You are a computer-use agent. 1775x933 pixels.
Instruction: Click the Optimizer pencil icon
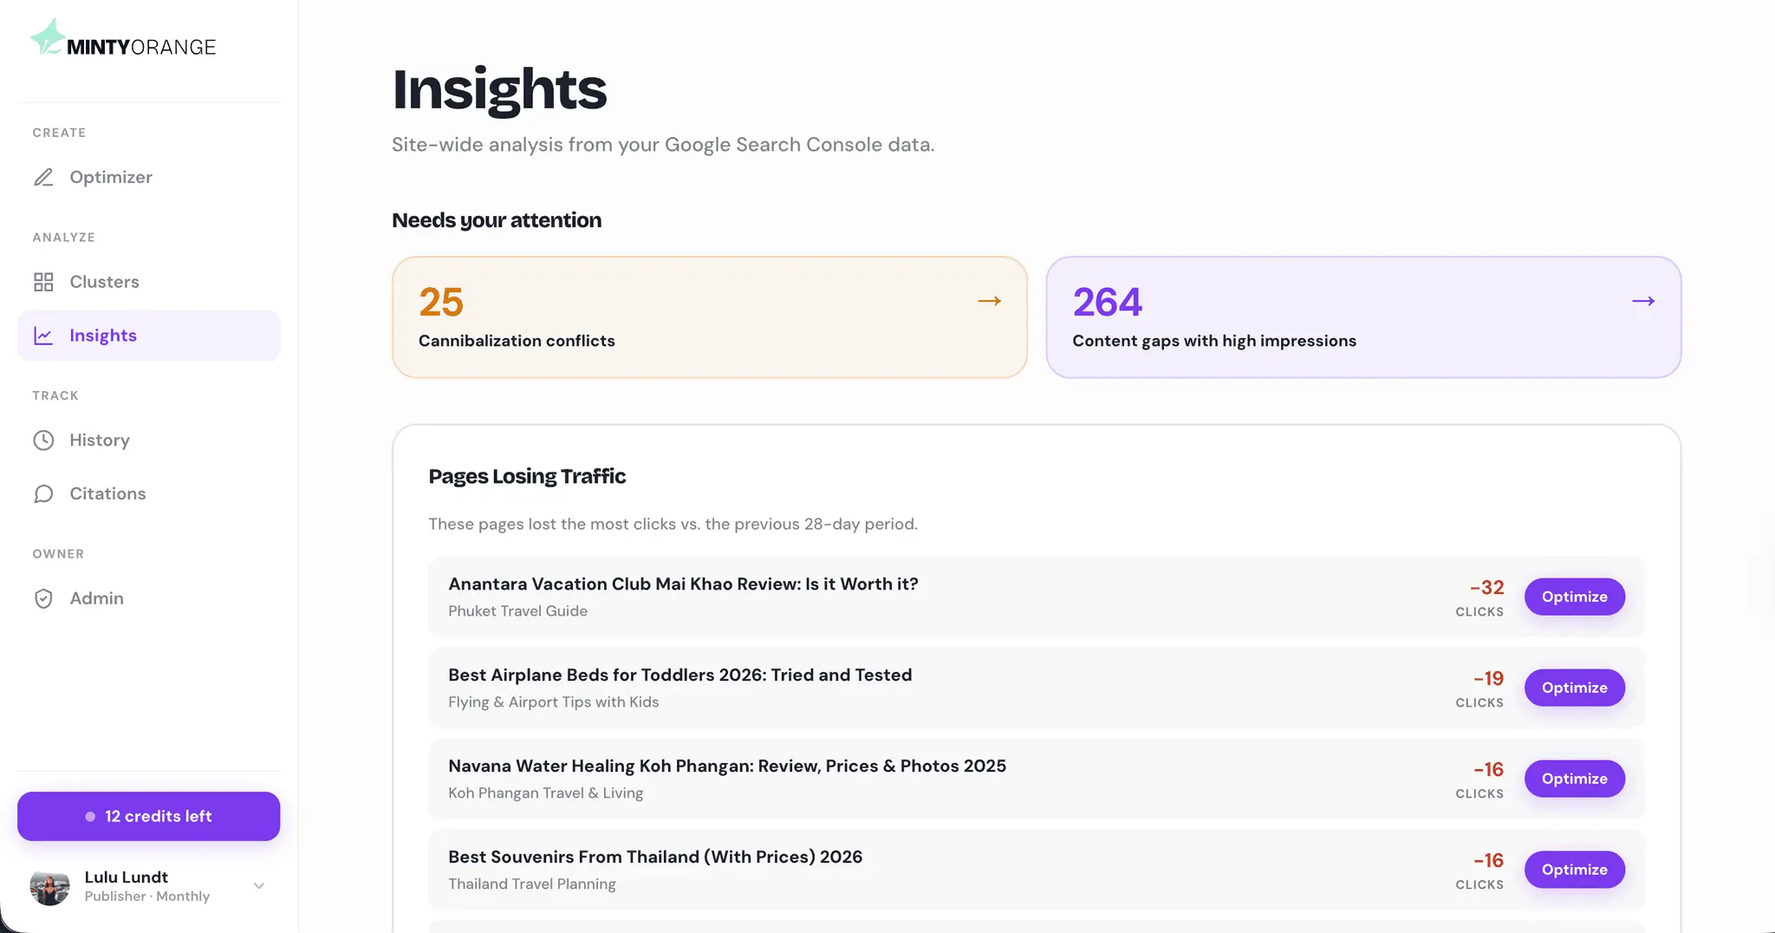click(43, 177)
